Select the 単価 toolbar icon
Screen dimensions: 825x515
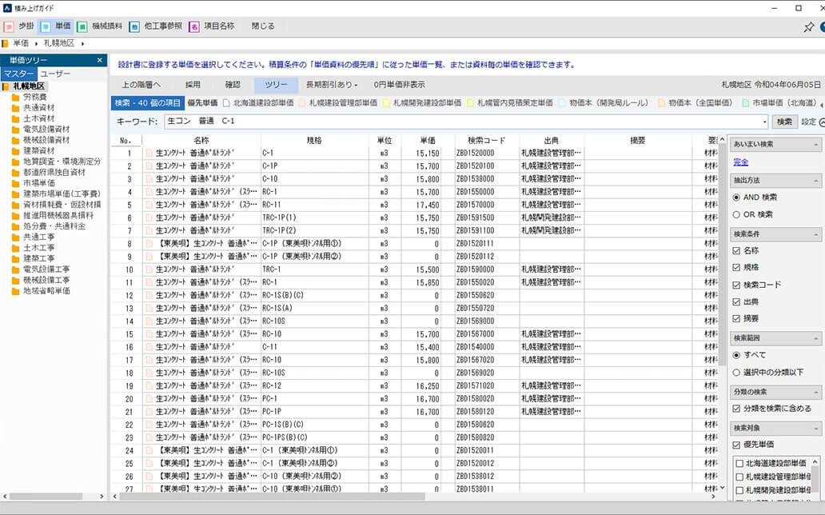pos(46,26)
